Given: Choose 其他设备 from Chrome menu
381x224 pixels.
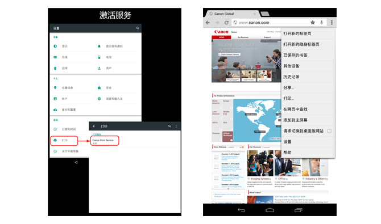Looking at the screenshot, I should (x=308, y=66).
